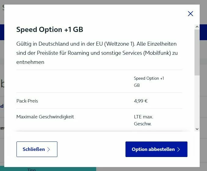Click the Weltzone 1 text in the description

[118, 44]
